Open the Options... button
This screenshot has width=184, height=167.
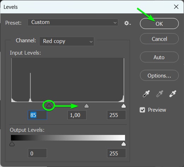(159, 75)
